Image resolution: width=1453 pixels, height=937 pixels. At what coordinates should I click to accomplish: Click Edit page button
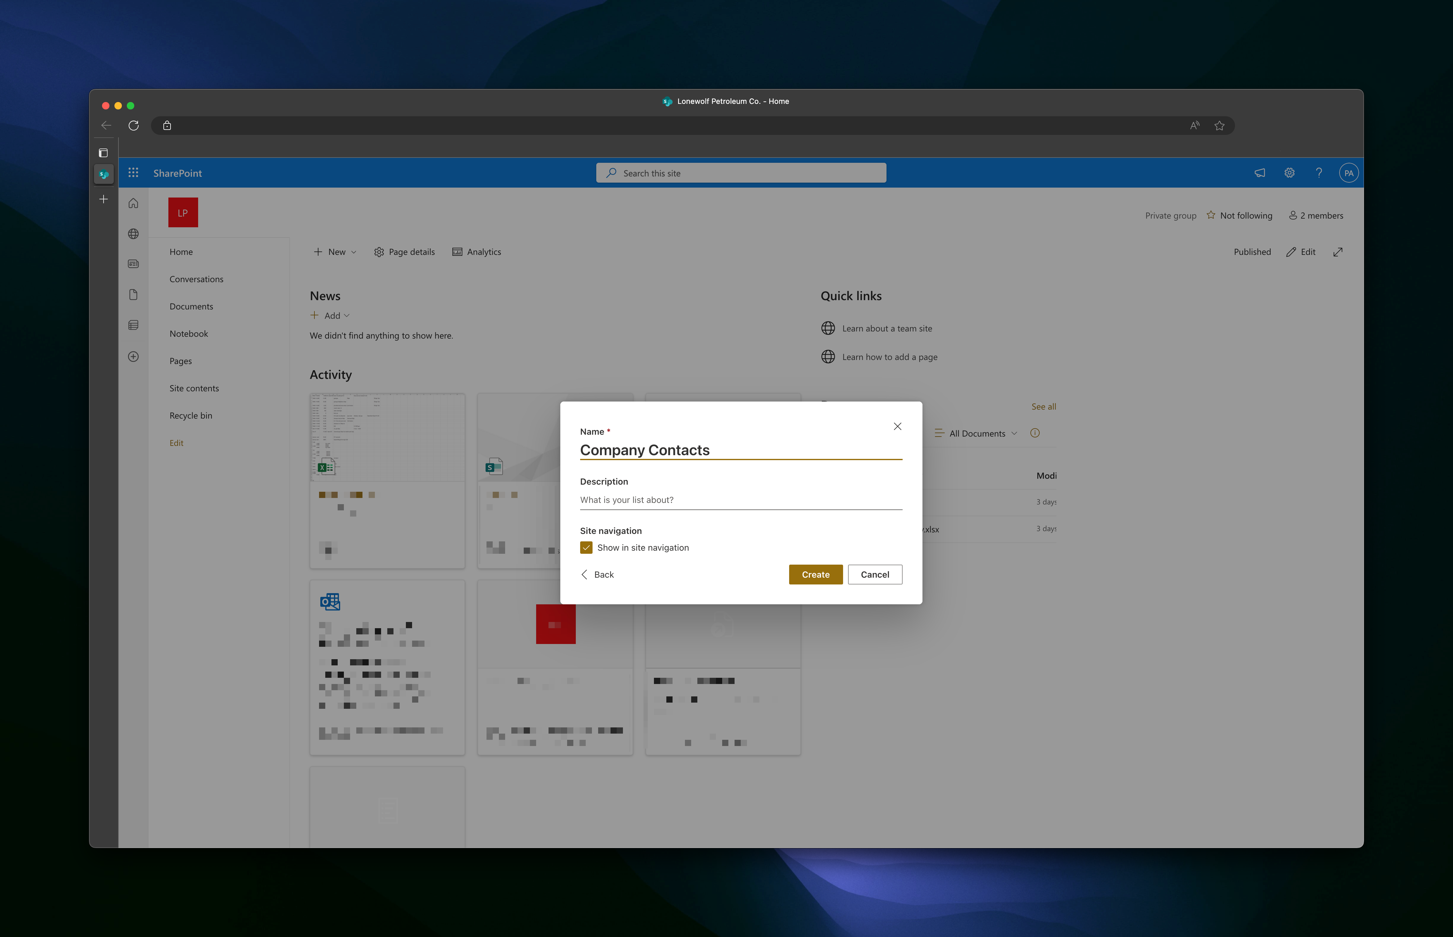[x=1301, y=252]
